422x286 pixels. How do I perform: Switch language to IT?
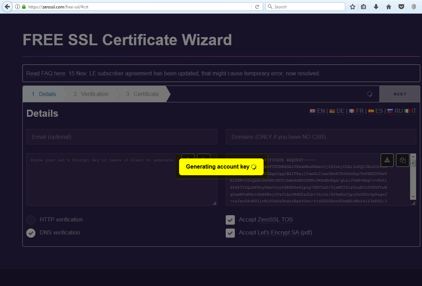pos(414,111)
